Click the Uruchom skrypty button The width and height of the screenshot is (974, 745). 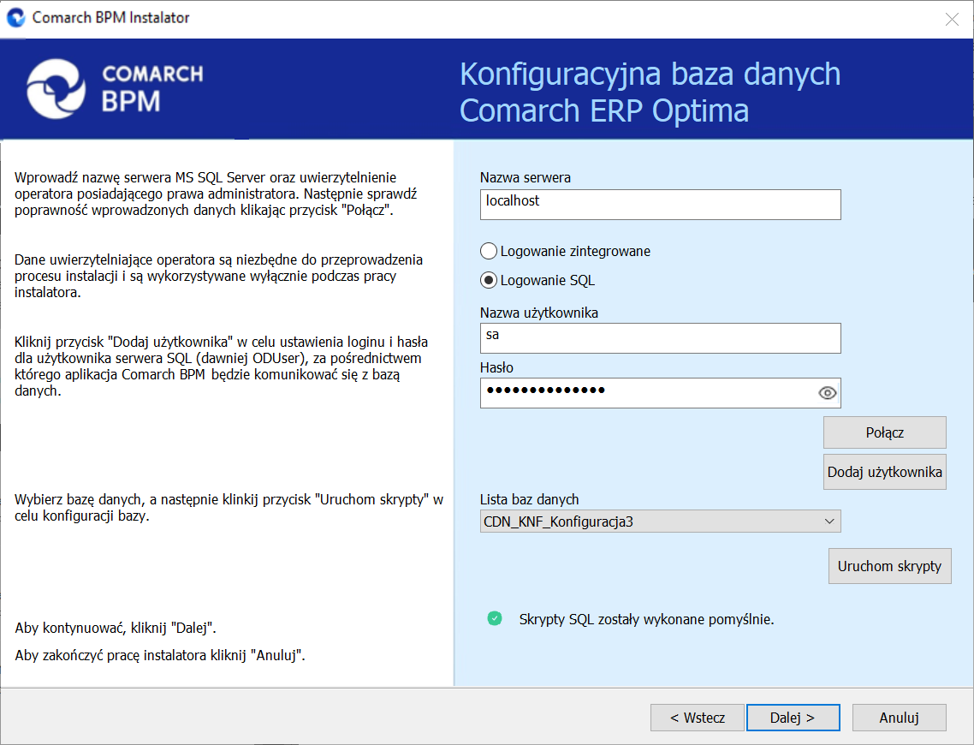(889, 566)
